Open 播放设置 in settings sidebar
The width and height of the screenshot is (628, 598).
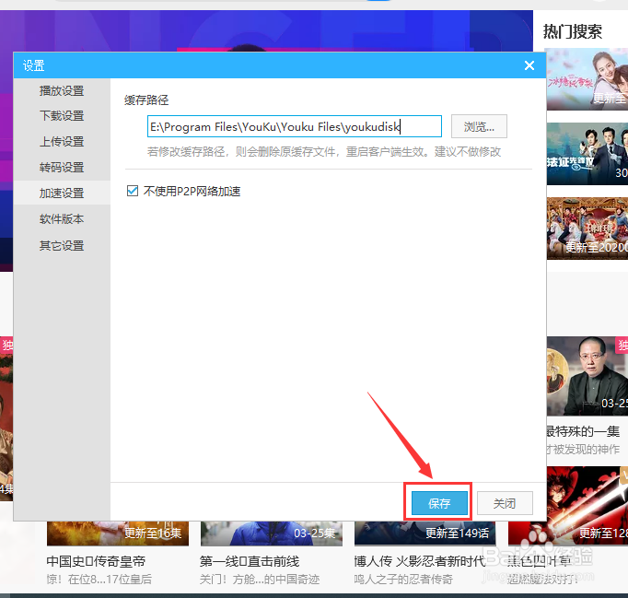62,91
